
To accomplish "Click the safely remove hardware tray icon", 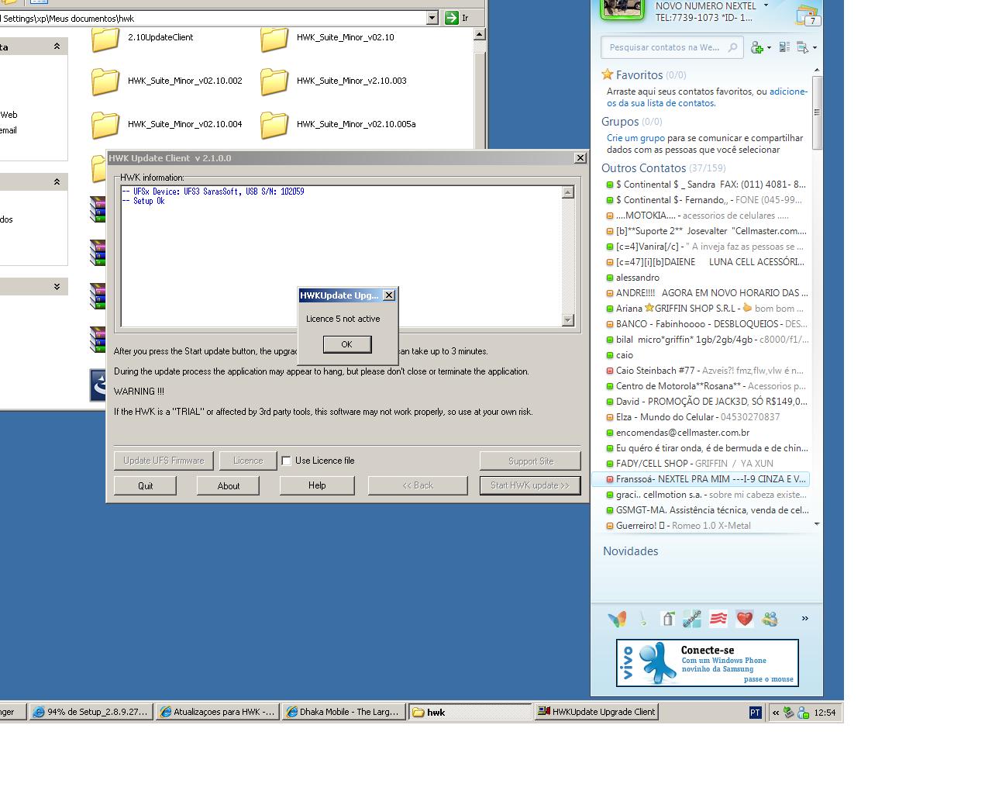I will [x=788, y=713].
